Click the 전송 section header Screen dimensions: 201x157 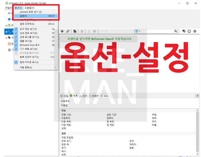(64, 110)
